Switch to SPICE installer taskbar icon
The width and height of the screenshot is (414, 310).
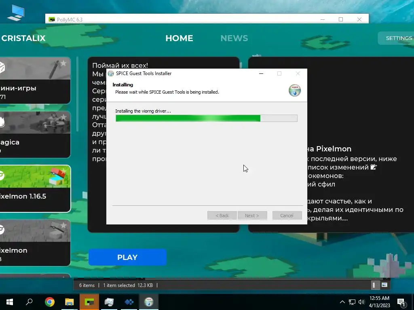click(149, 302)
